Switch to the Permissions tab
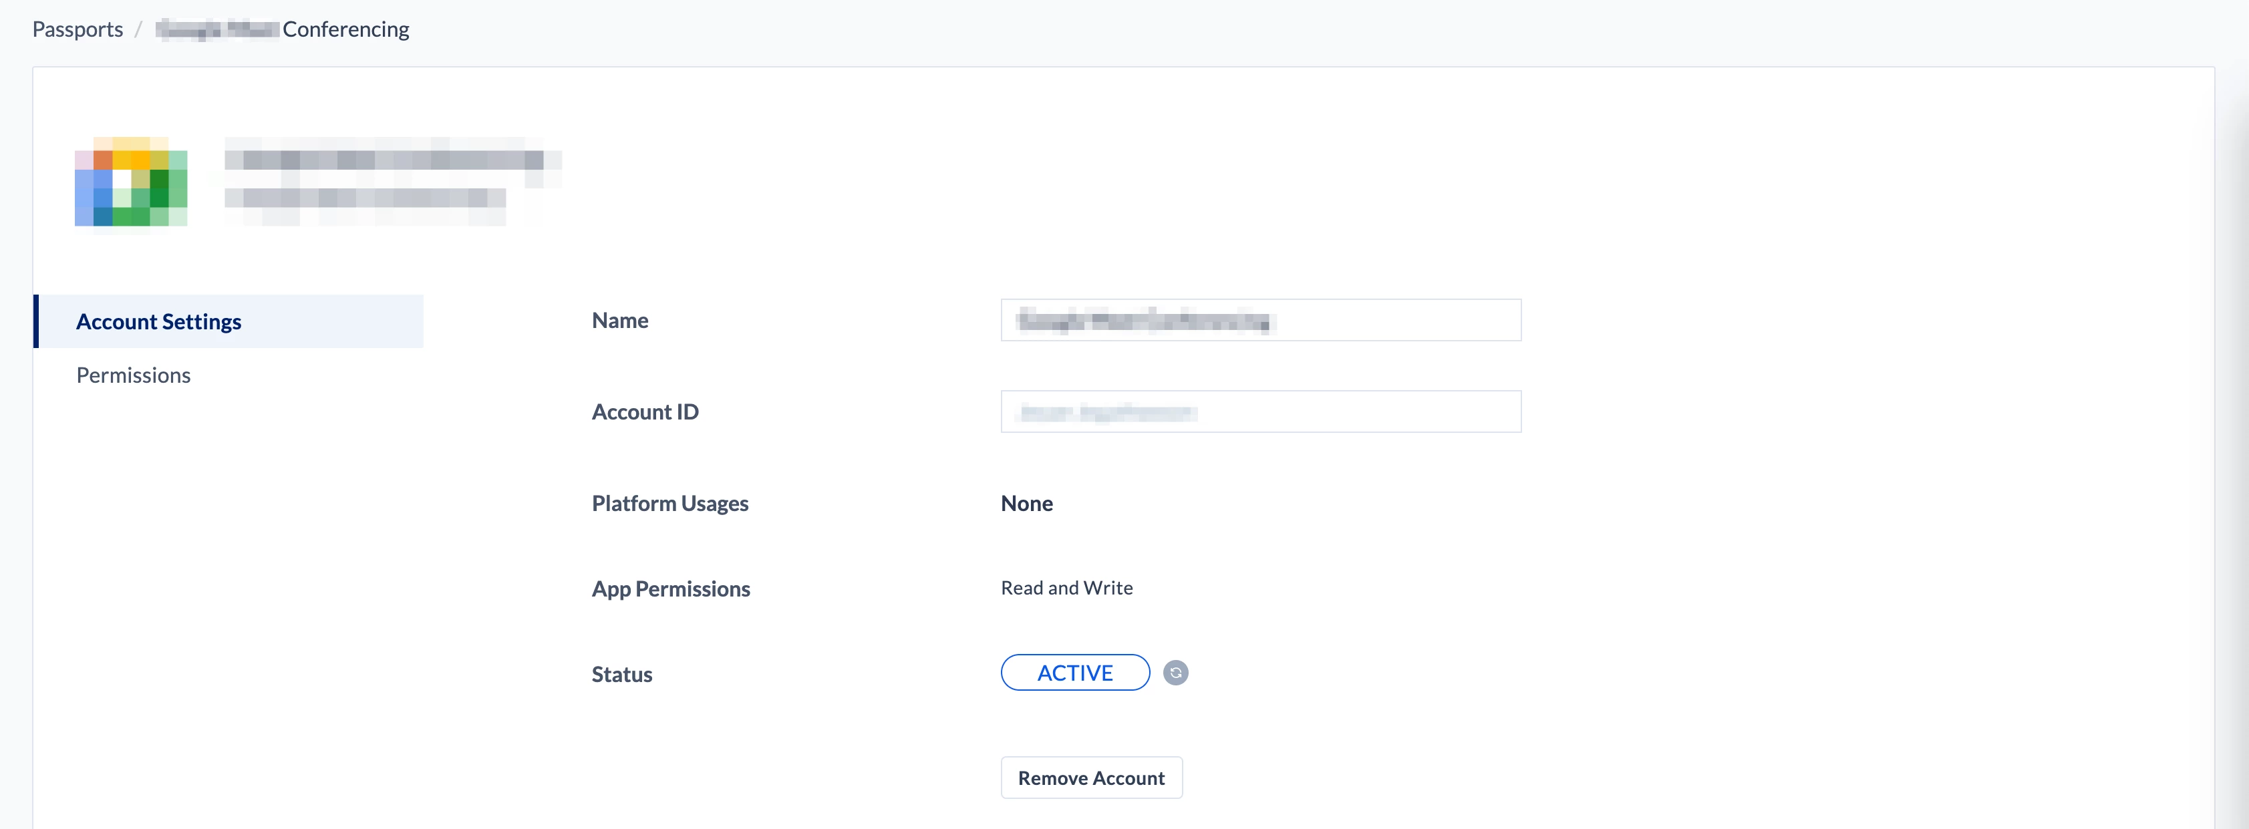This screenshot has width=2249, height=829. 134,375
